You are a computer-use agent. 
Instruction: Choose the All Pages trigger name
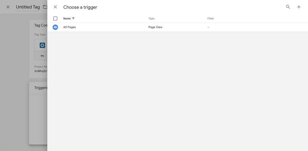(x=70, y=27)
